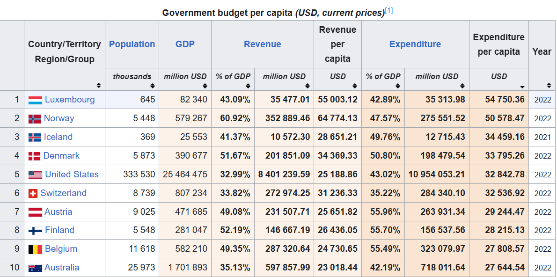Viewport: 557px width, 277px height.
Task: Click the Switzerland flag icon
Action: click(33, 193)
